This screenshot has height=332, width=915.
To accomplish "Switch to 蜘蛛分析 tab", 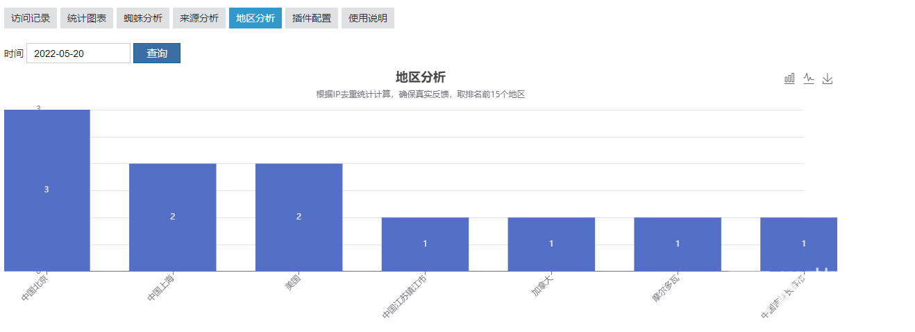I will [143, 18].
